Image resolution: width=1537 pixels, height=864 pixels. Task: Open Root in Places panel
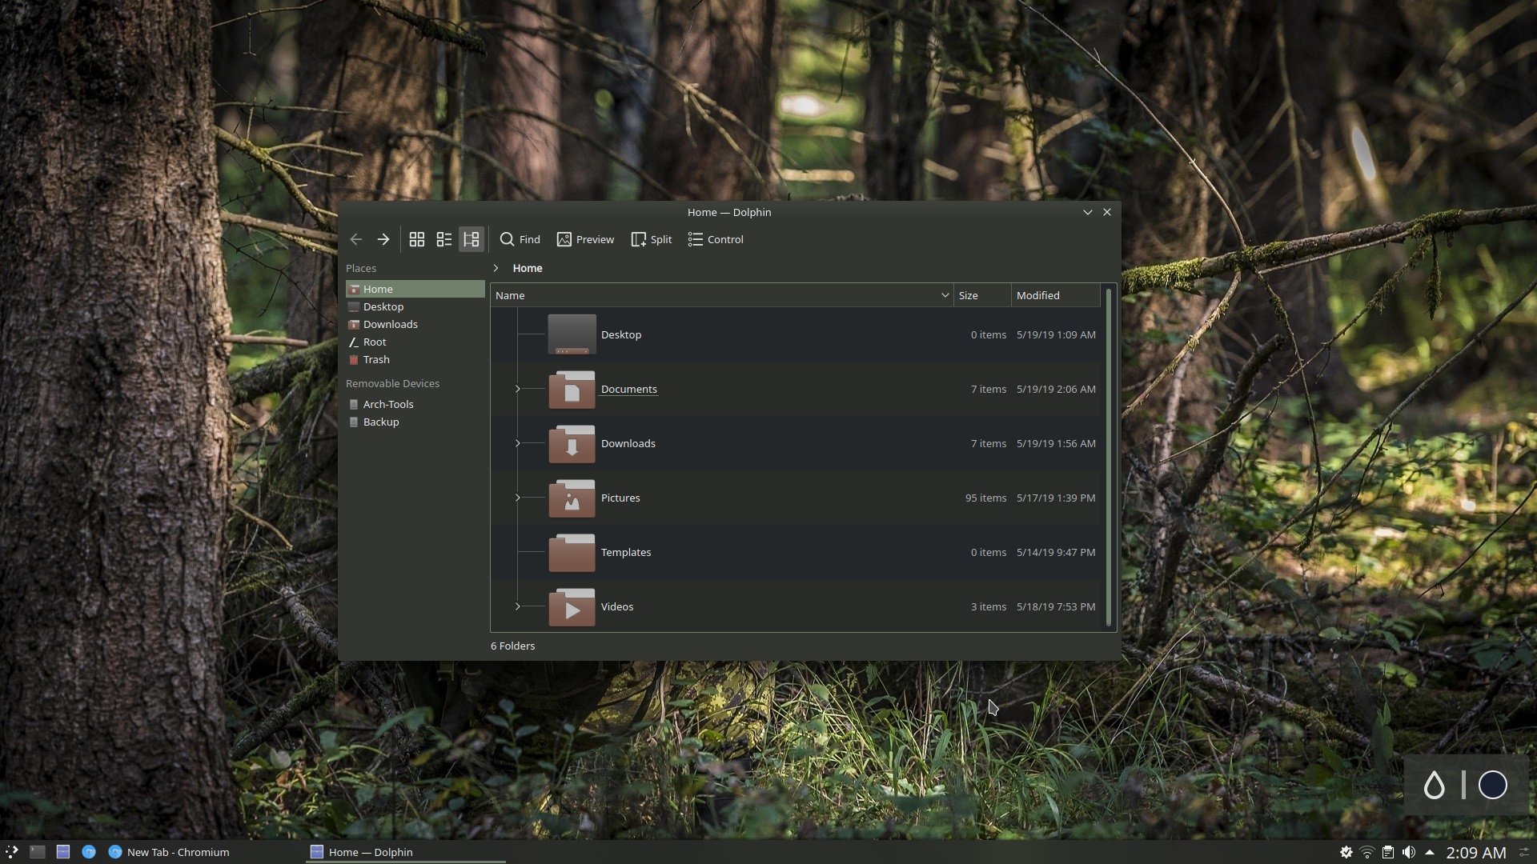pos(415,342)
